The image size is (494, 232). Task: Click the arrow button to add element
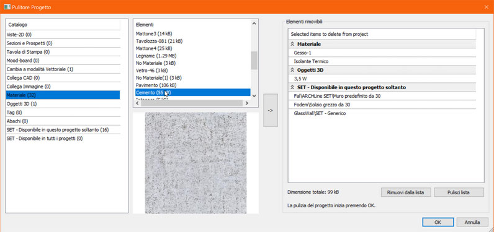click(x=271, y=110)
